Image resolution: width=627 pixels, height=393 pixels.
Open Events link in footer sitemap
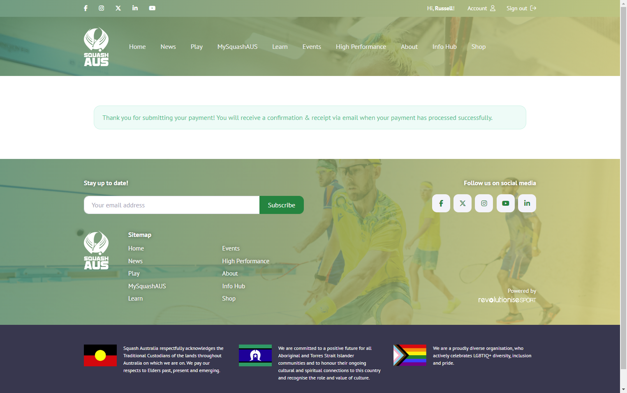coord(231,248)
